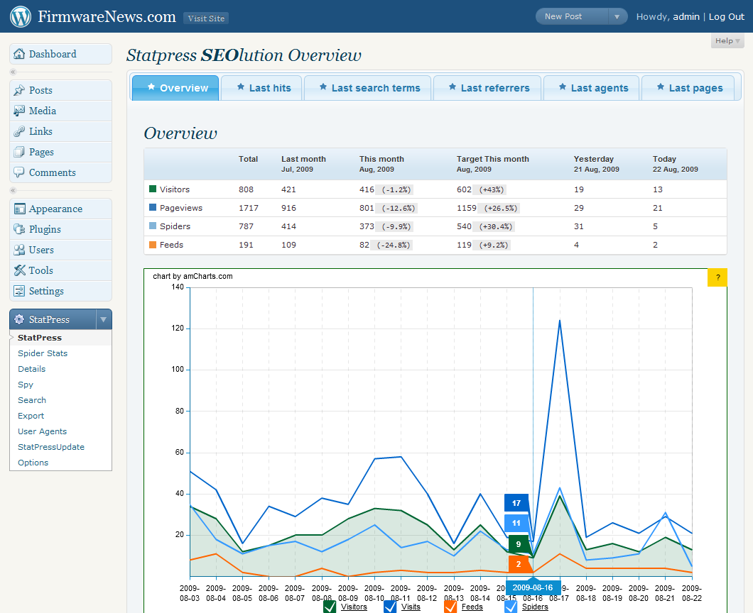Collapse the StatPress menu arrow

[104, 320]
